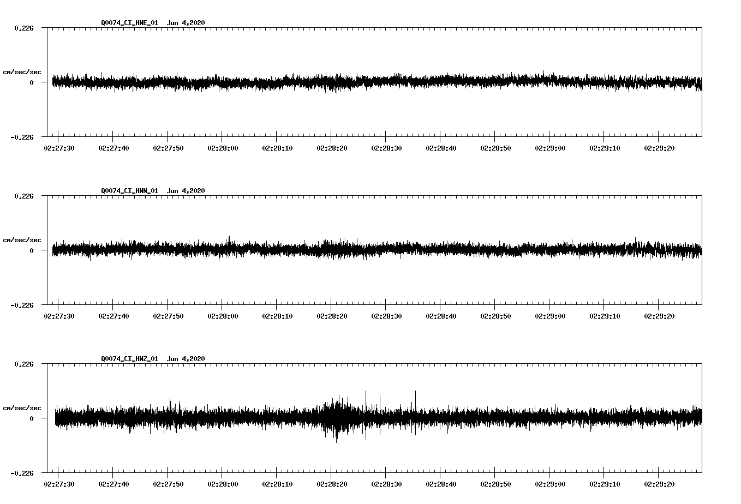Click 02:28:20 time label under HNZ plot
Image resolution: width=741 pixels, height=504 pixels.
tap(332, 484)
